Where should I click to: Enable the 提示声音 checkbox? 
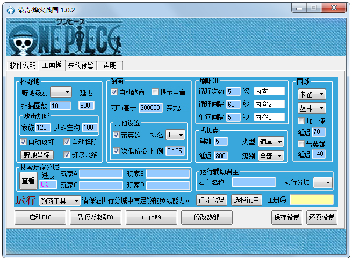pyautogui.click(x=155, y=92)
